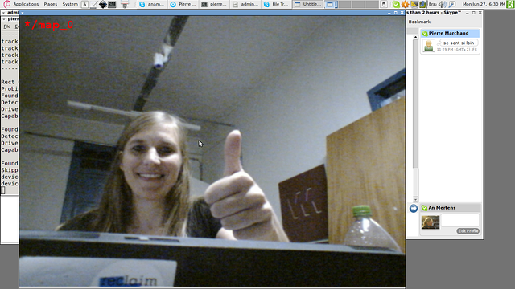
Task: Switch to the 'pierre...' terminal taskbar window
Action: [x=215, y=4]
